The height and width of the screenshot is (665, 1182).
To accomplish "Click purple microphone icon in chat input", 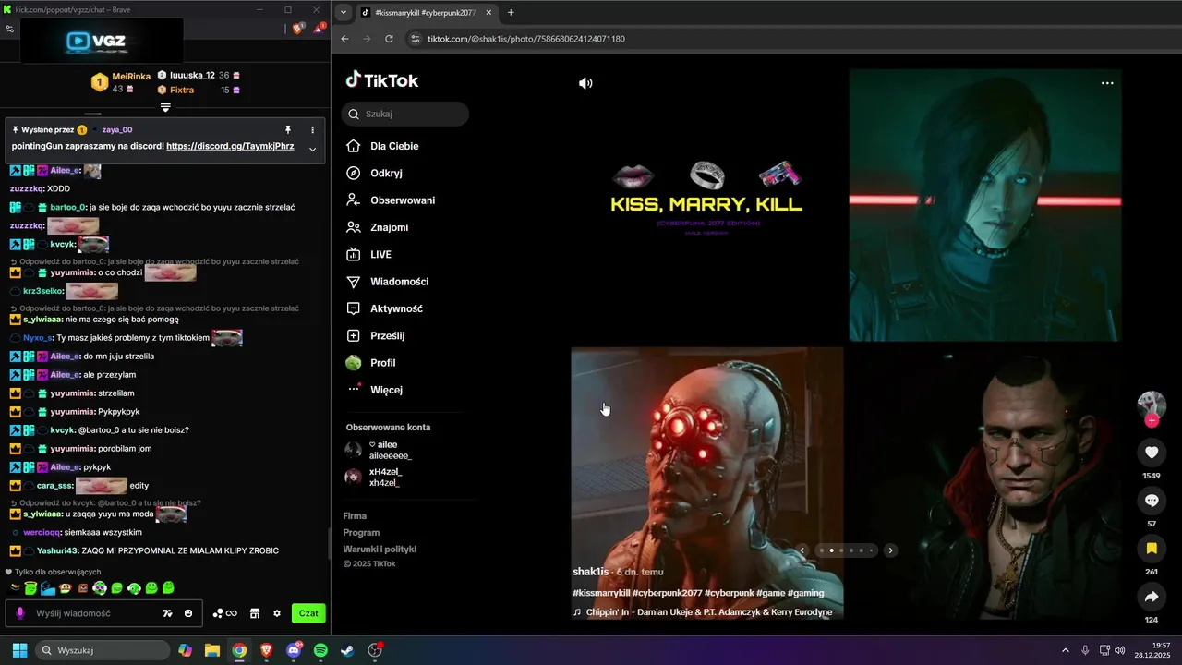I will tap(20, 613).
